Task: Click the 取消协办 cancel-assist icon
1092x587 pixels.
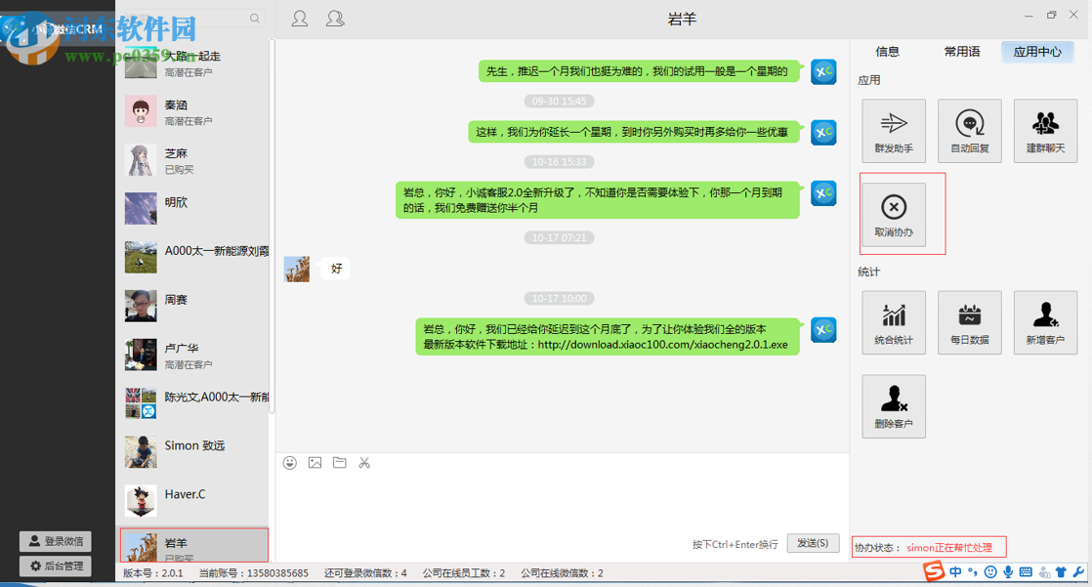Action: coord(894,213)
